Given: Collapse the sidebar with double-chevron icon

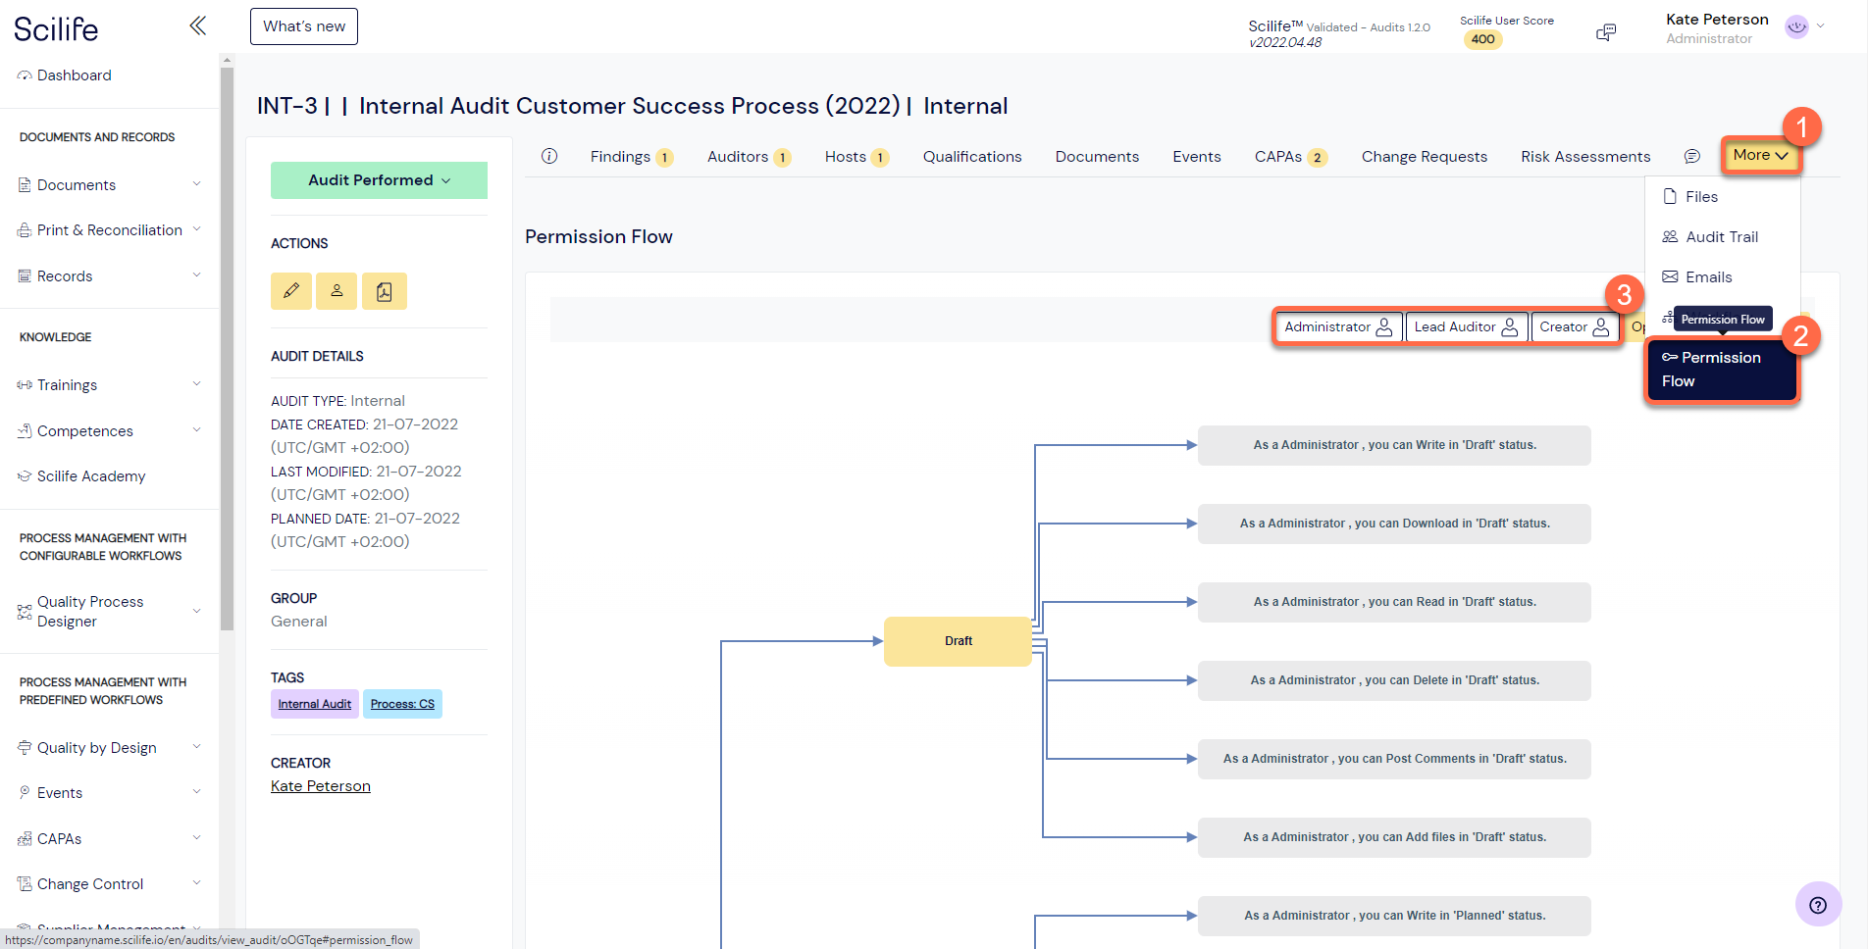Looking at the screenshot, I should [x=197, y=25].
